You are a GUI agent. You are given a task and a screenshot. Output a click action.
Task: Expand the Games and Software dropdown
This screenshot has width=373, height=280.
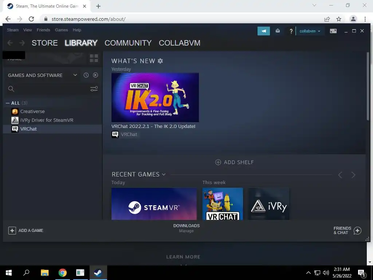pyautogui.click(x=75, y=75)
